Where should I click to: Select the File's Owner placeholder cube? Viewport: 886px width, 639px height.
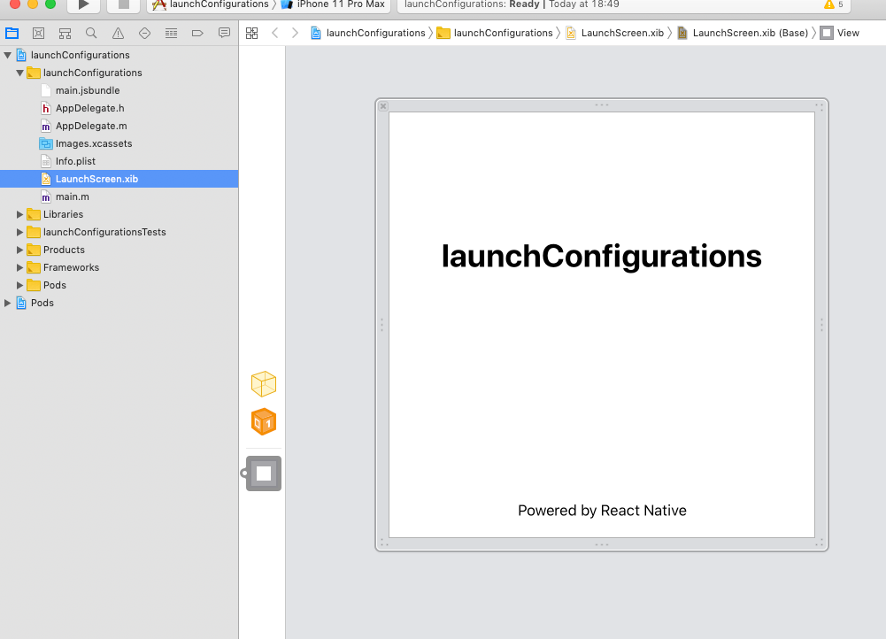pyautogui.click(x=263, y=384)
